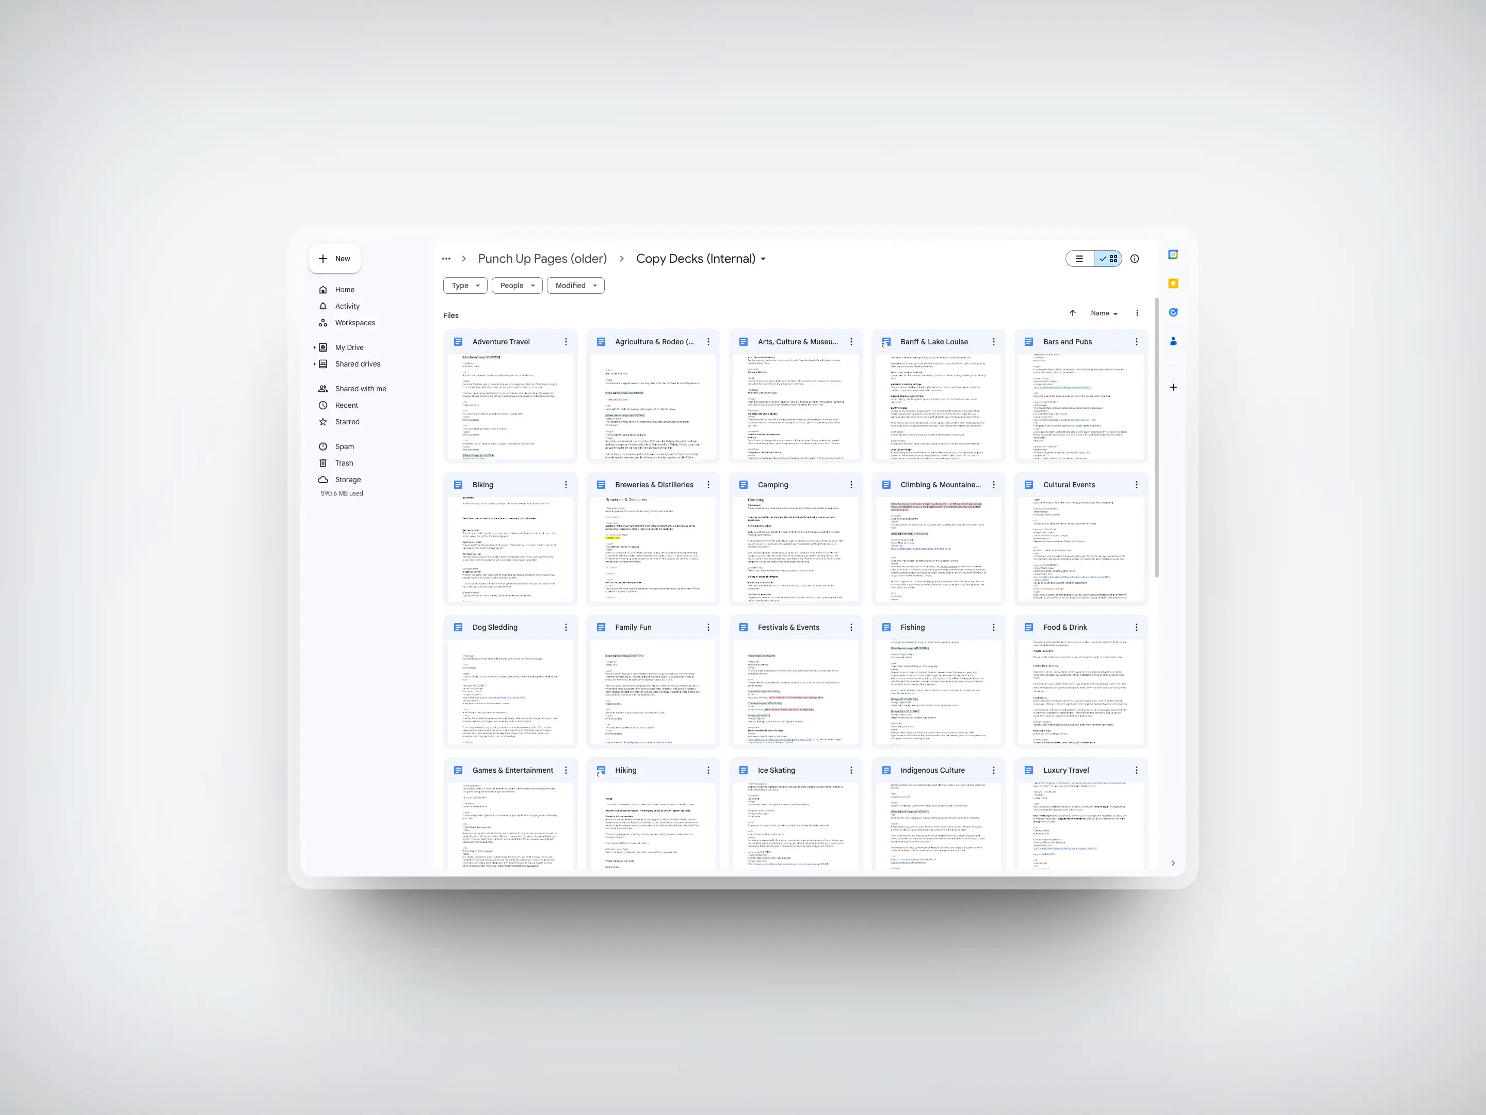Navigate to Punch Up Pages (older) breadcrumb
1486x1115 pixels.
542,259
